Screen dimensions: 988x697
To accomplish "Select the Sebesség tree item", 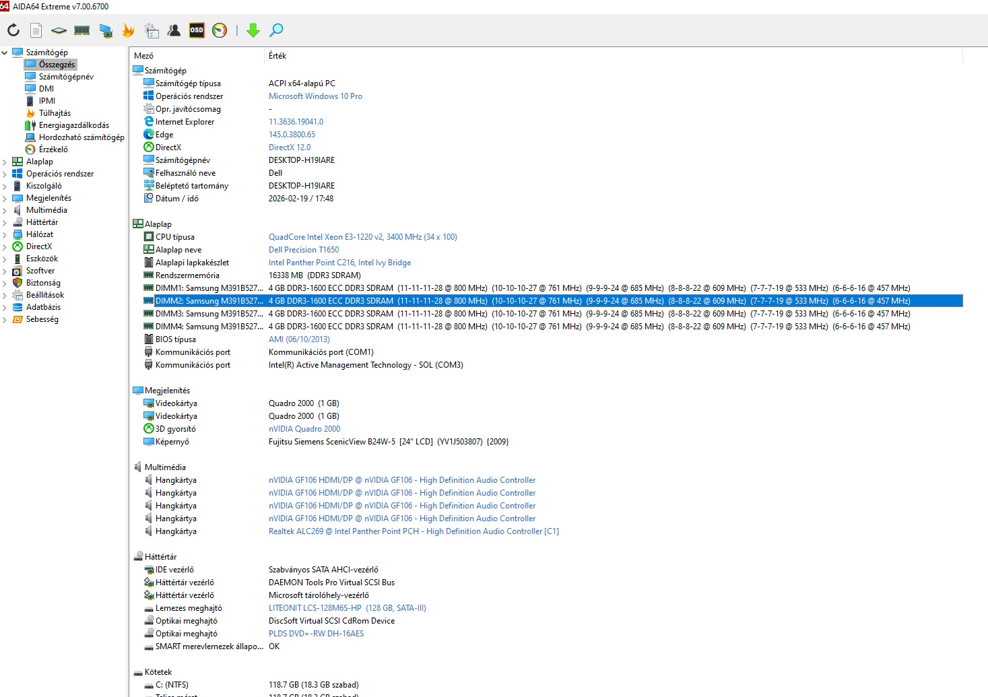I will pyautogui.click(x=42, y=319).
